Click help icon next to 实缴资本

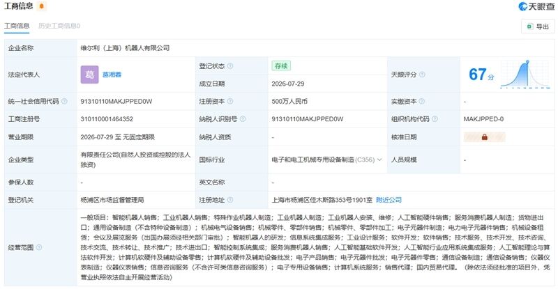(422, 101)
